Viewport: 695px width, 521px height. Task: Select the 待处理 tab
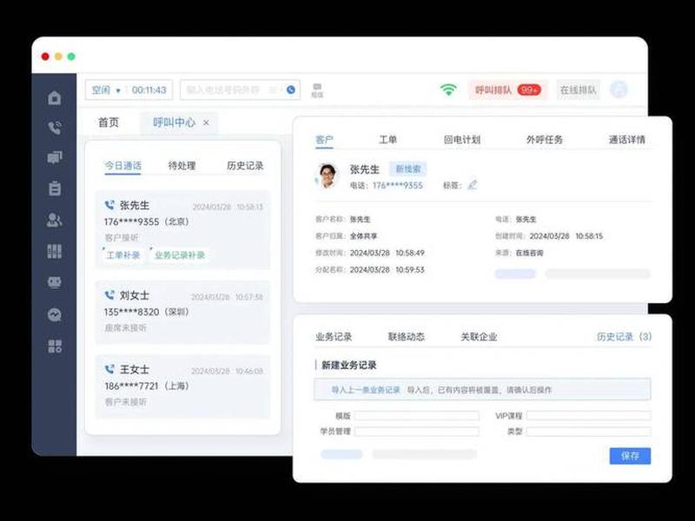click(182, 166)
